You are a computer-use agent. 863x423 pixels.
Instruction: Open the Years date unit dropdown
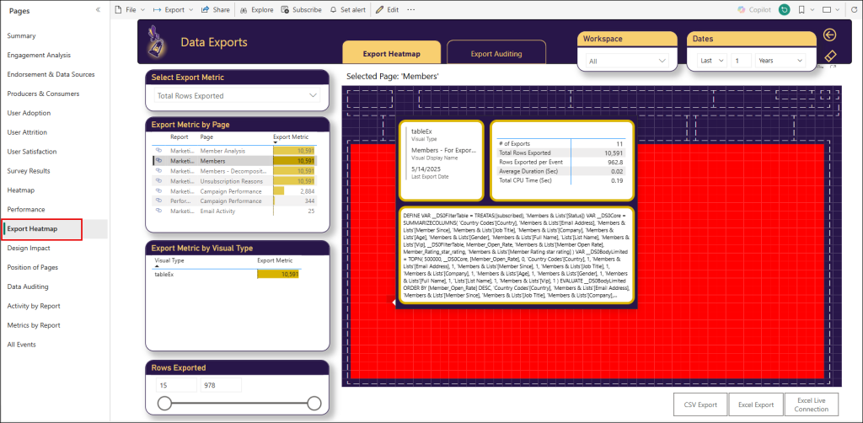(780, 61)
